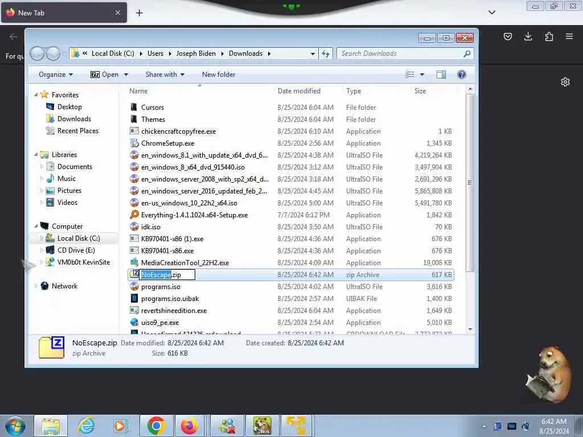Select the idk.iso disc icon

click(x=134, y=226)
